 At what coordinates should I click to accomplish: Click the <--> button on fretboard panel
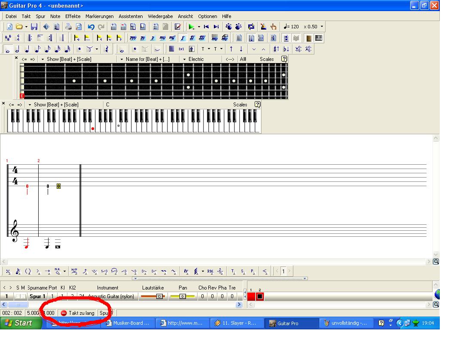tap(230, 59)
